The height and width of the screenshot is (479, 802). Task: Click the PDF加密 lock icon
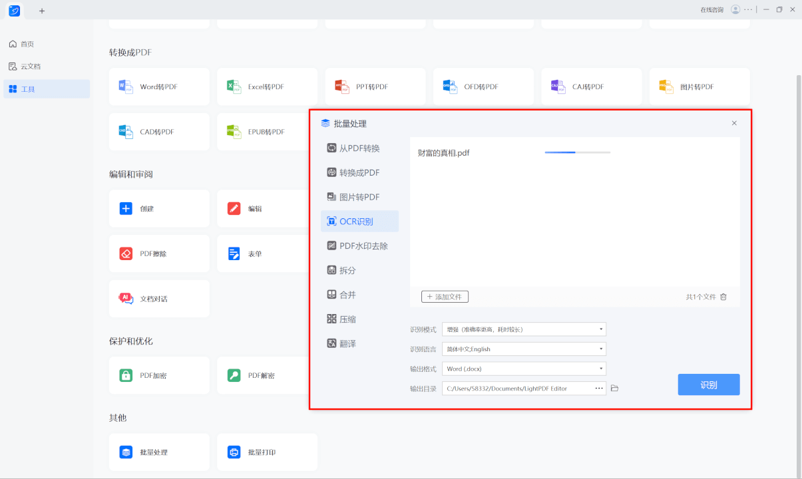click(126, 375)
